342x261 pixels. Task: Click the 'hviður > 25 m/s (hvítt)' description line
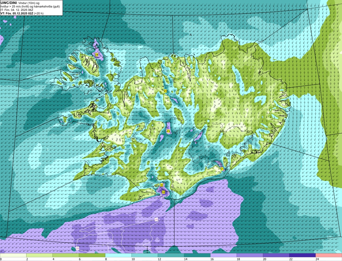point(30,6)
